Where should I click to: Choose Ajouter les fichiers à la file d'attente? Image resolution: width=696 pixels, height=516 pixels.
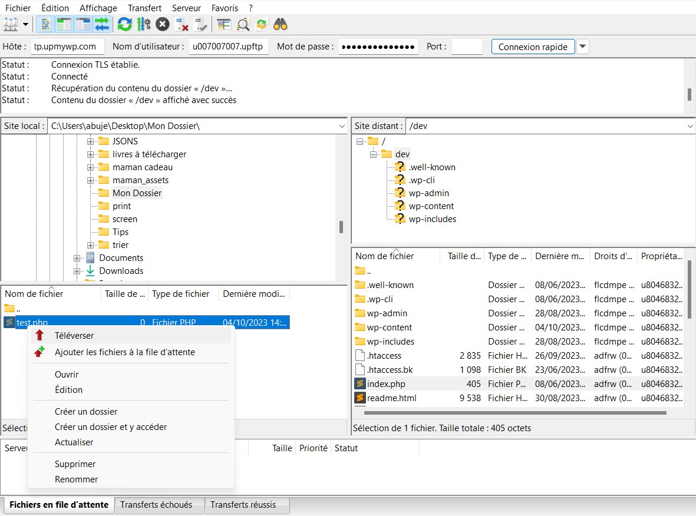[131, 352]
